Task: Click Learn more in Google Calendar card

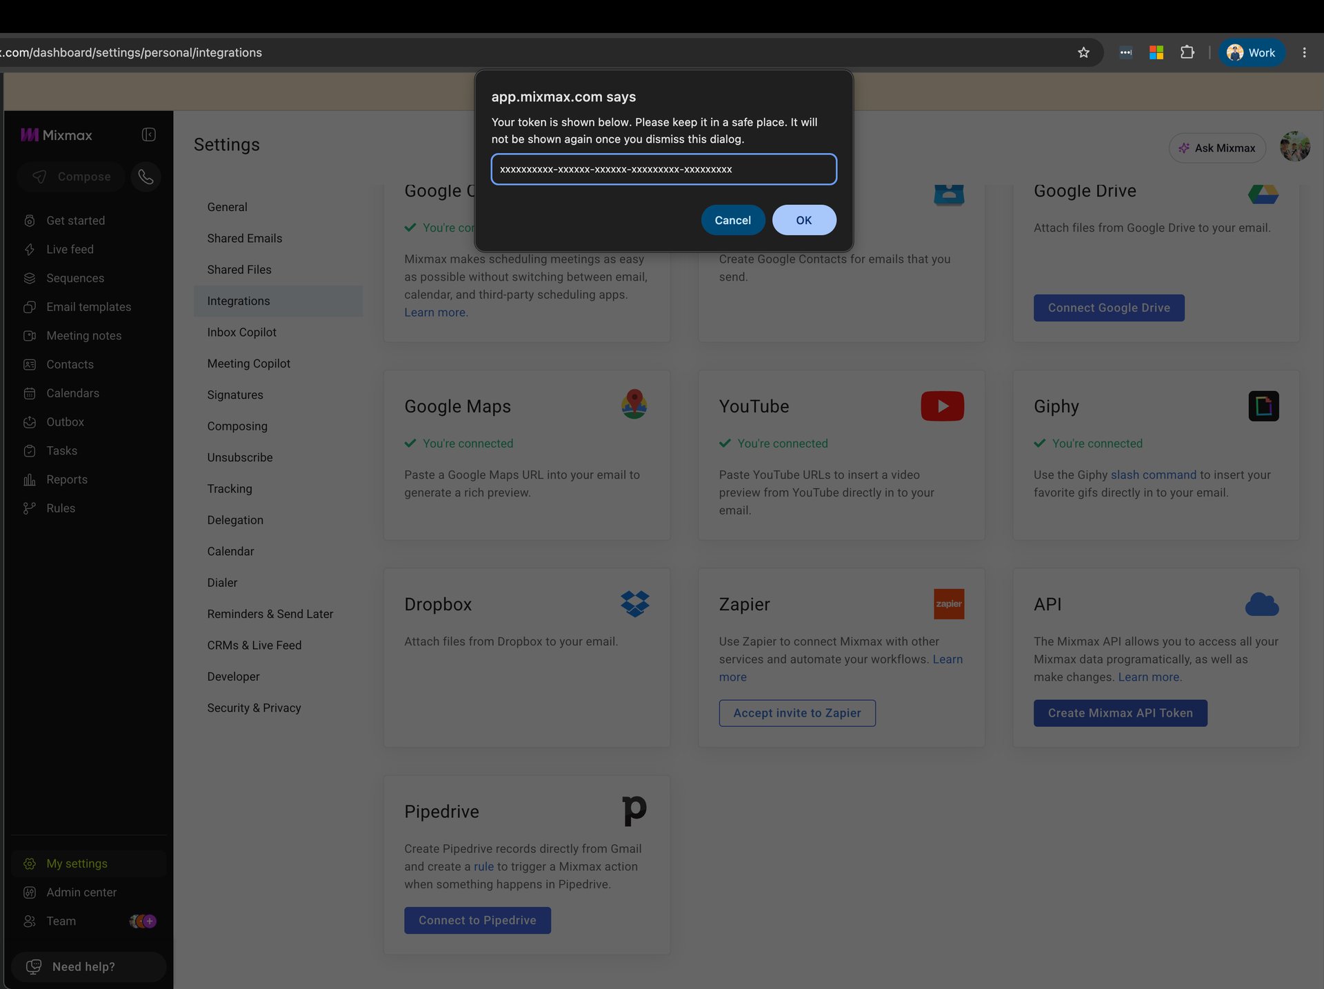Action: click(436, 312)
